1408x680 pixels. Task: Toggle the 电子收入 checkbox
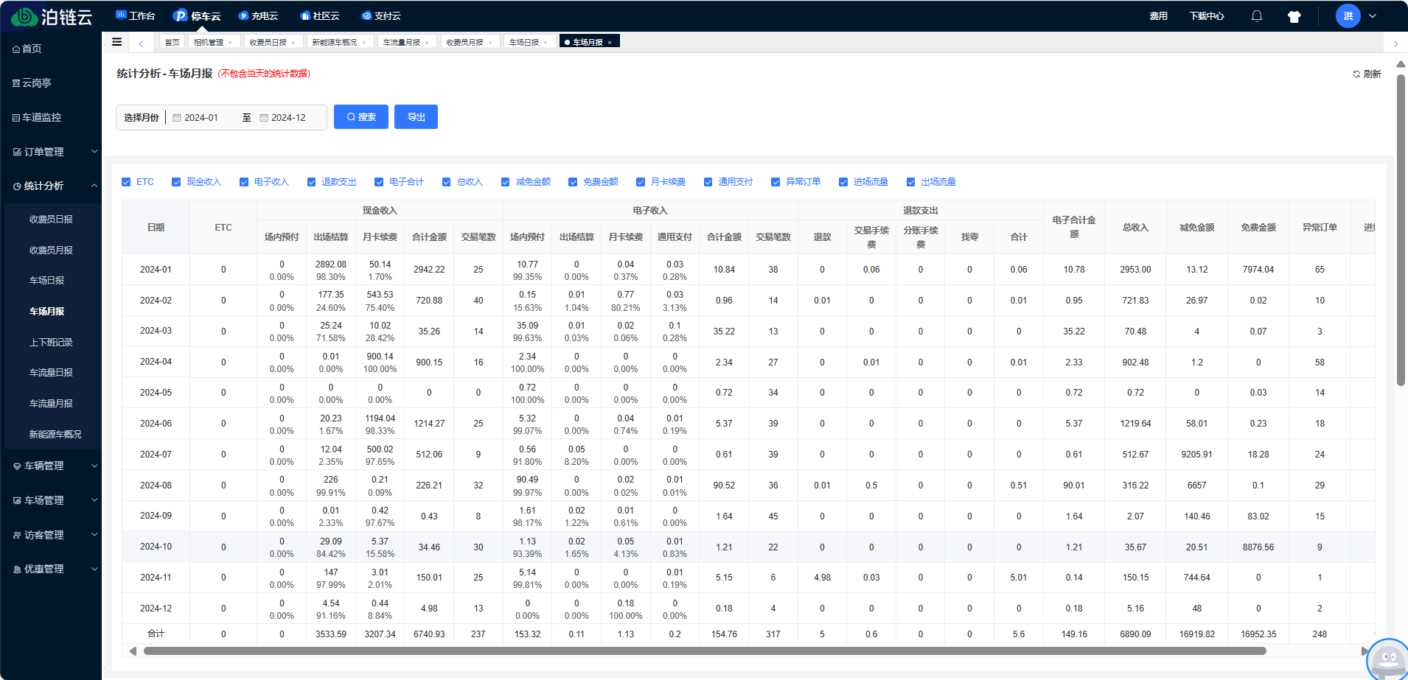[x=244, y=182]
